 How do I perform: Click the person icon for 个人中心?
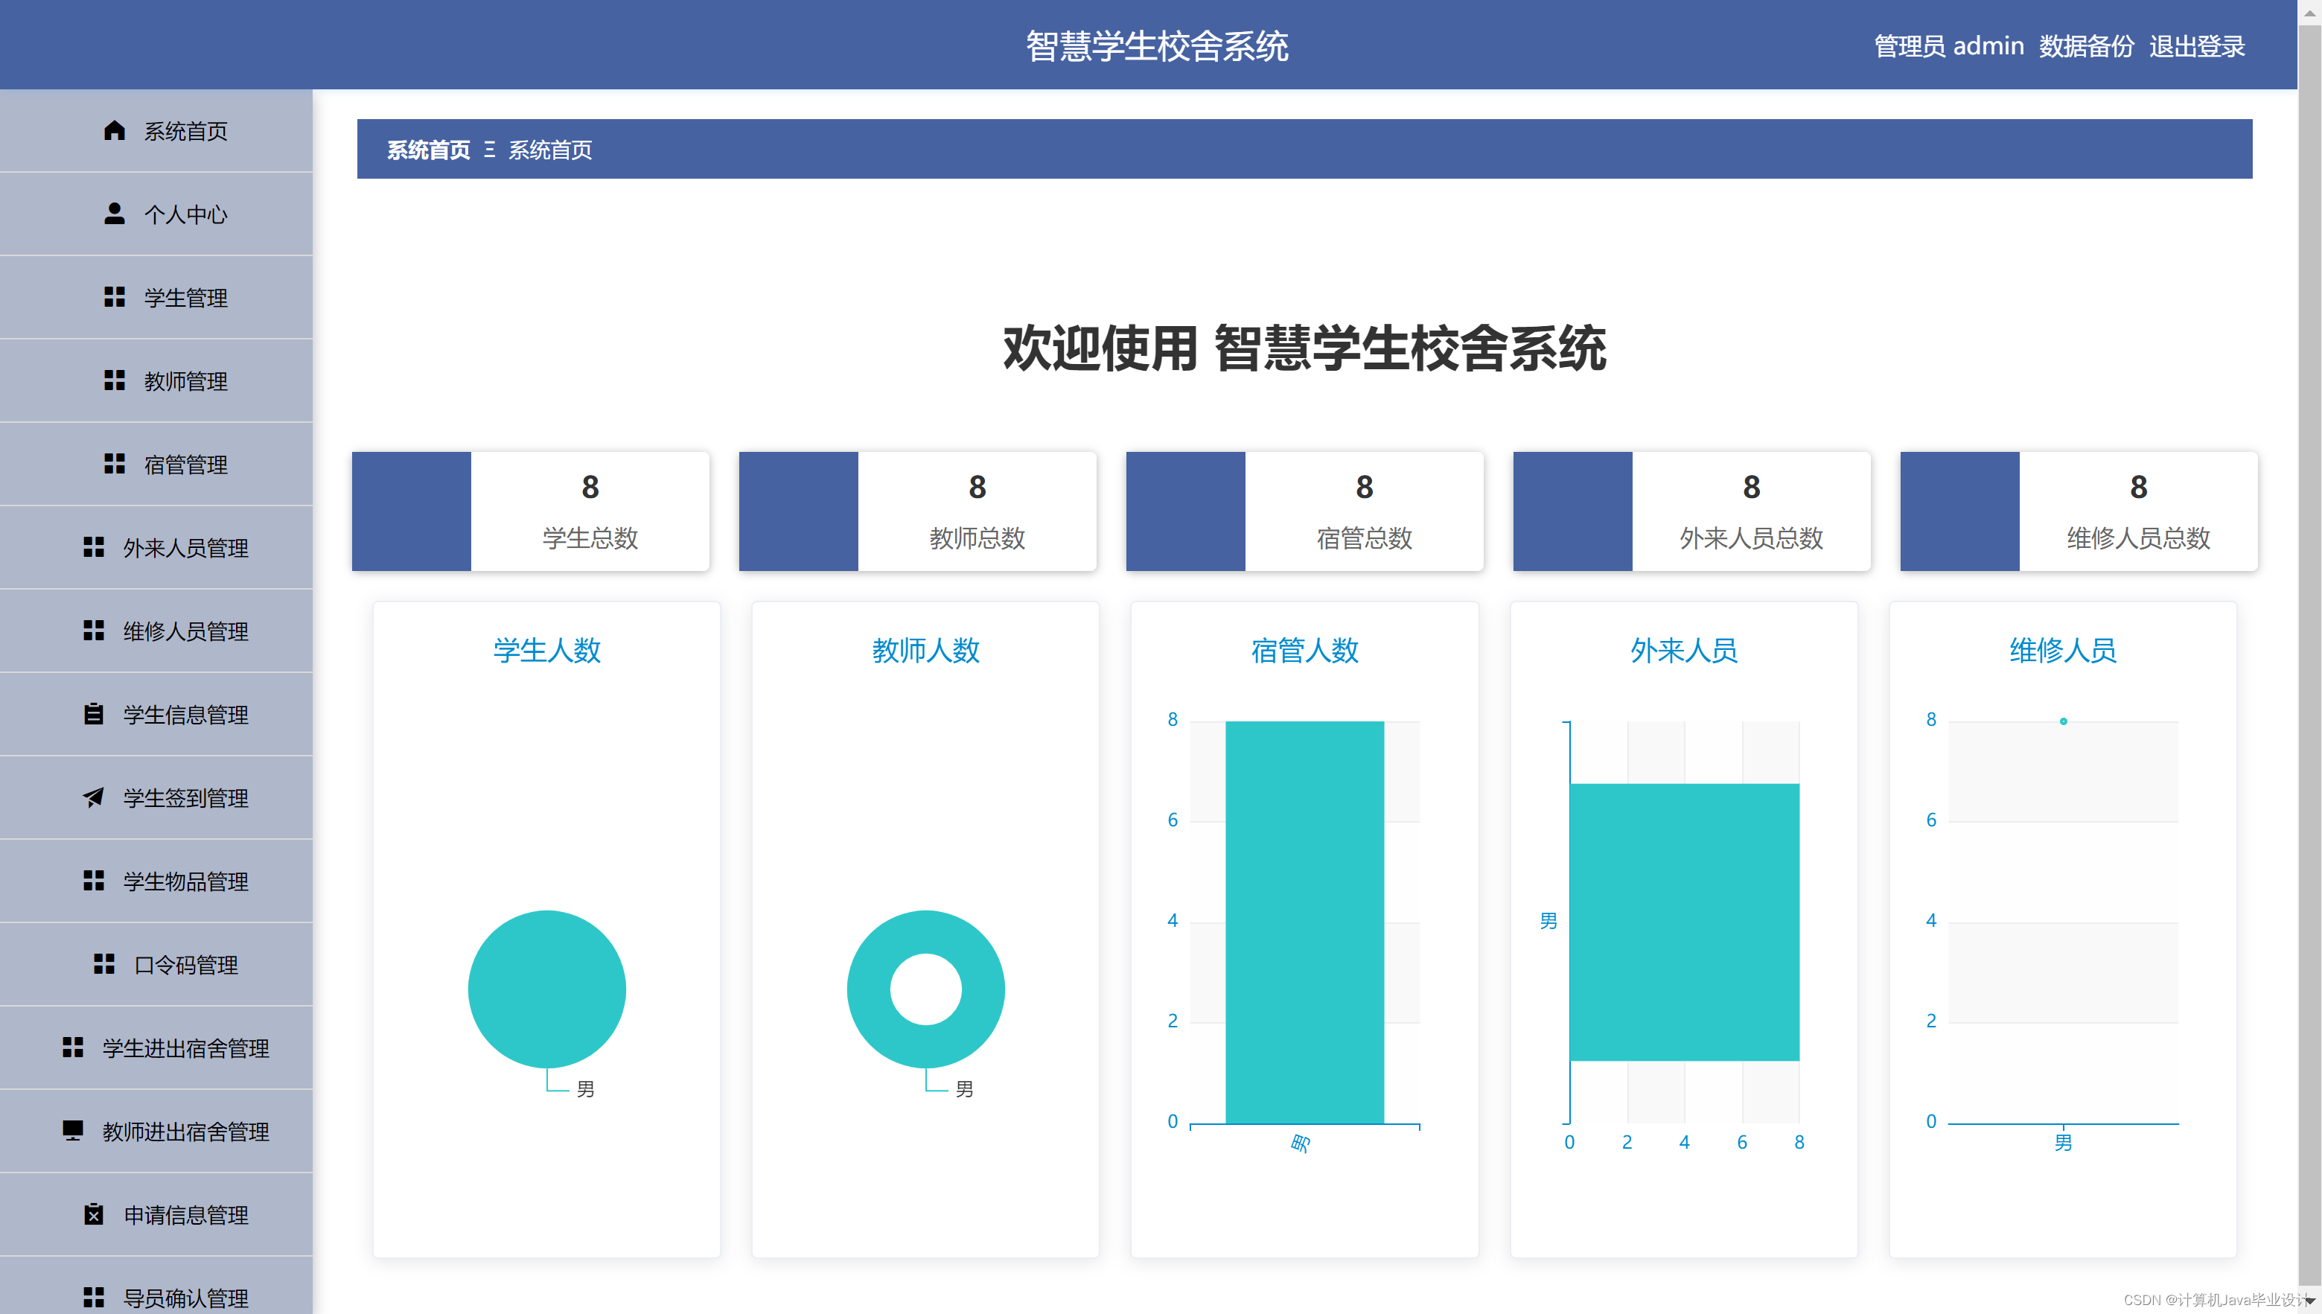point(114,214)
